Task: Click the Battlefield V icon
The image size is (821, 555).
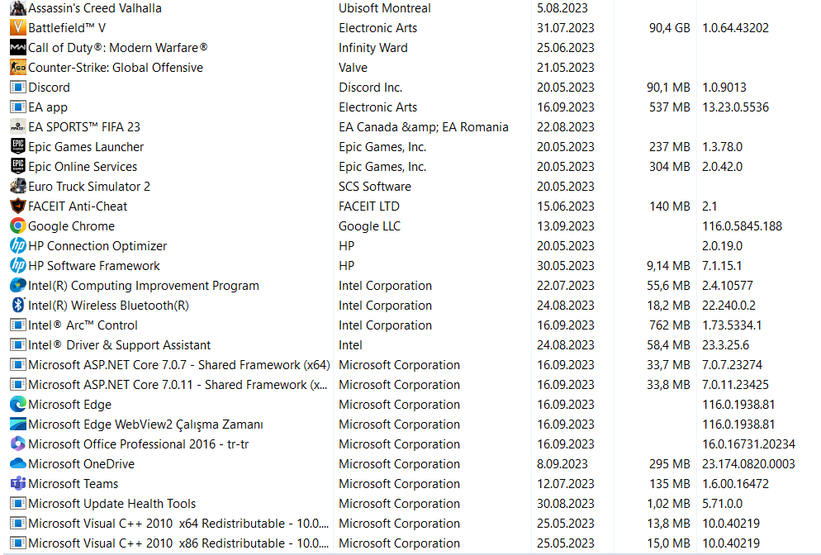Action: [18, 27]
